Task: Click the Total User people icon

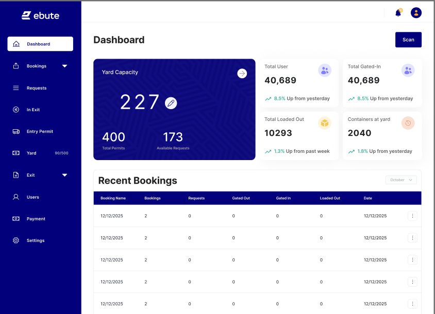Action: 324,71
